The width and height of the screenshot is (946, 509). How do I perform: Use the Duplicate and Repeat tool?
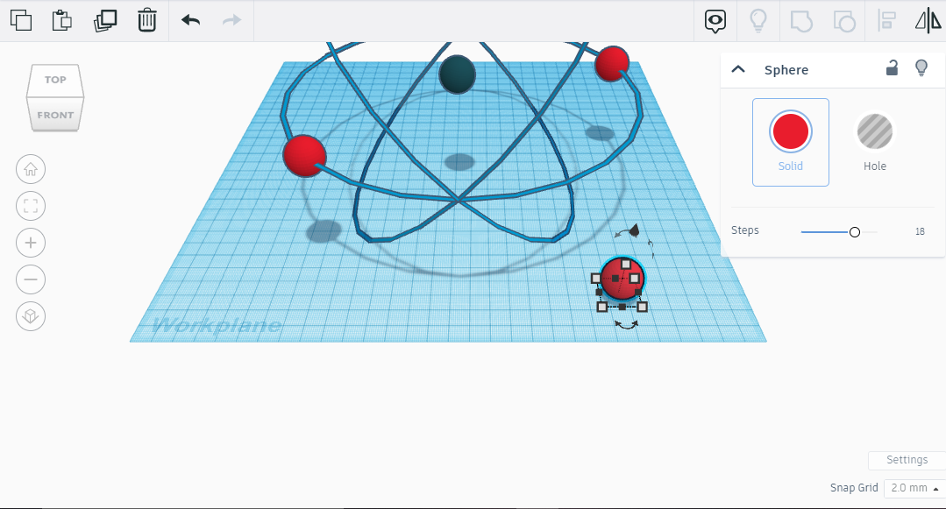point(105,19)
